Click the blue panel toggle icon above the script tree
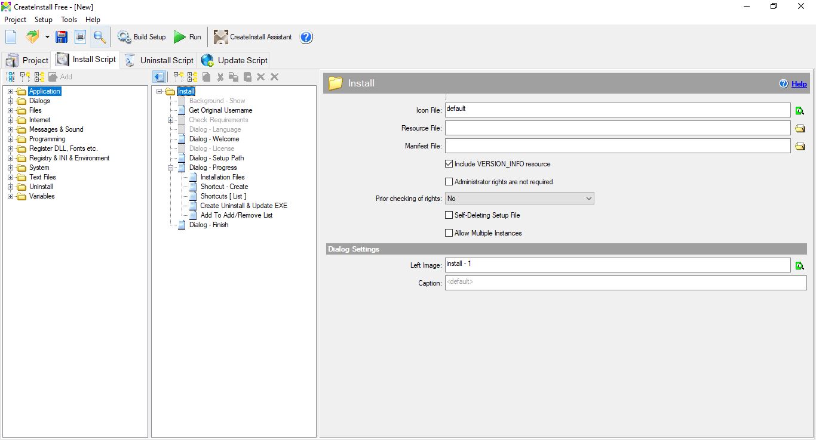Image resolution: width=816 pixels, height=440 pixels. click(x=159, y=77)
